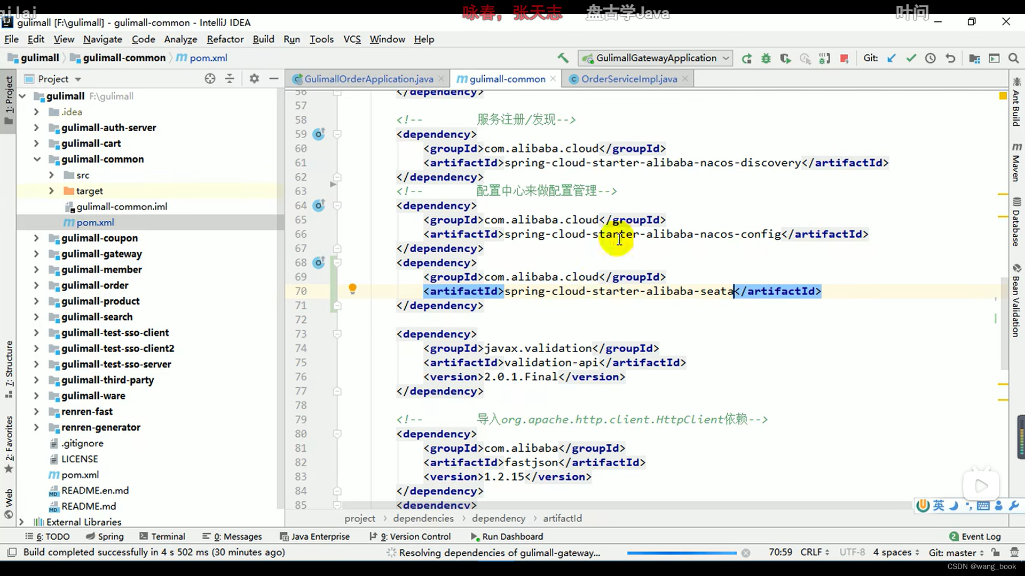The width and height of the screenshot is (1025, 576).
Task: Select gulimall-common.iml file
Action: click(121, 207)
